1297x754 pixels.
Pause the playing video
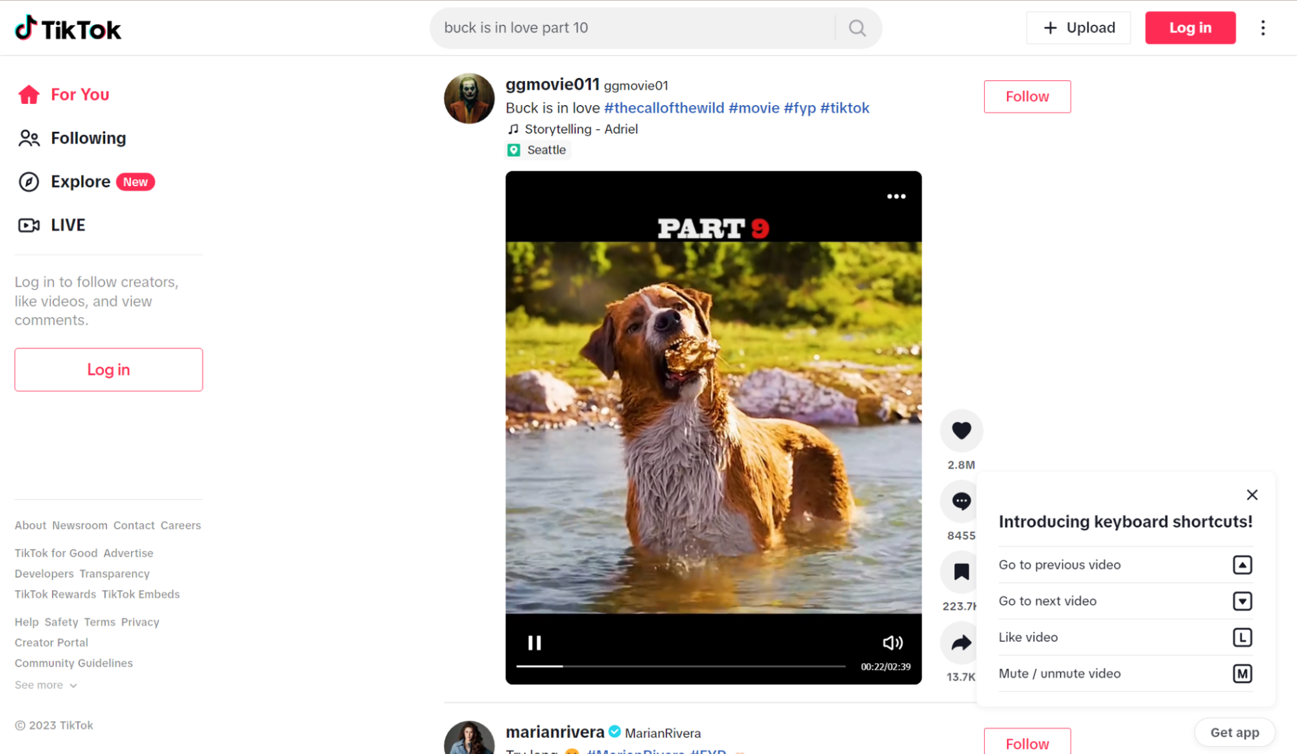pyautogui.click(x=534, y=642)
